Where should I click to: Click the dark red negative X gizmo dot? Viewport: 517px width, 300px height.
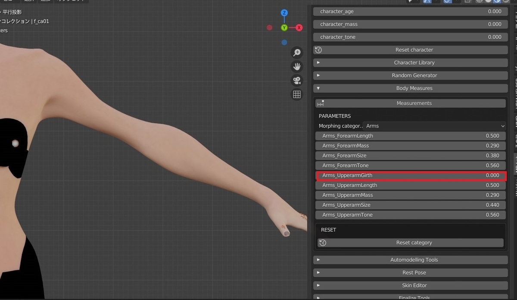tap(270, 28)
